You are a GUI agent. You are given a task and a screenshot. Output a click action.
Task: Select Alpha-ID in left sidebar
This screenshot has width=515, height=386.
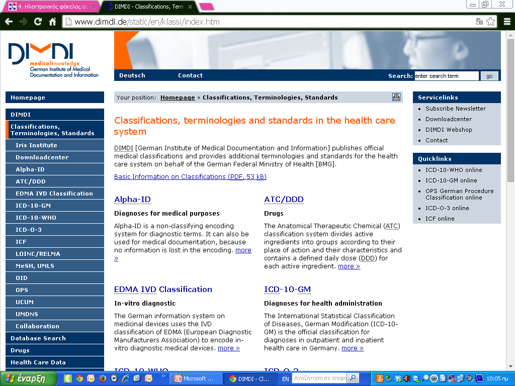point(55,169)
